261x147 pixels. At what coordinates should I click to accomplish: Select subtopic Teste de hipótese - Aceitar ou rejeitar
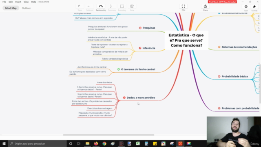(109, 46)
